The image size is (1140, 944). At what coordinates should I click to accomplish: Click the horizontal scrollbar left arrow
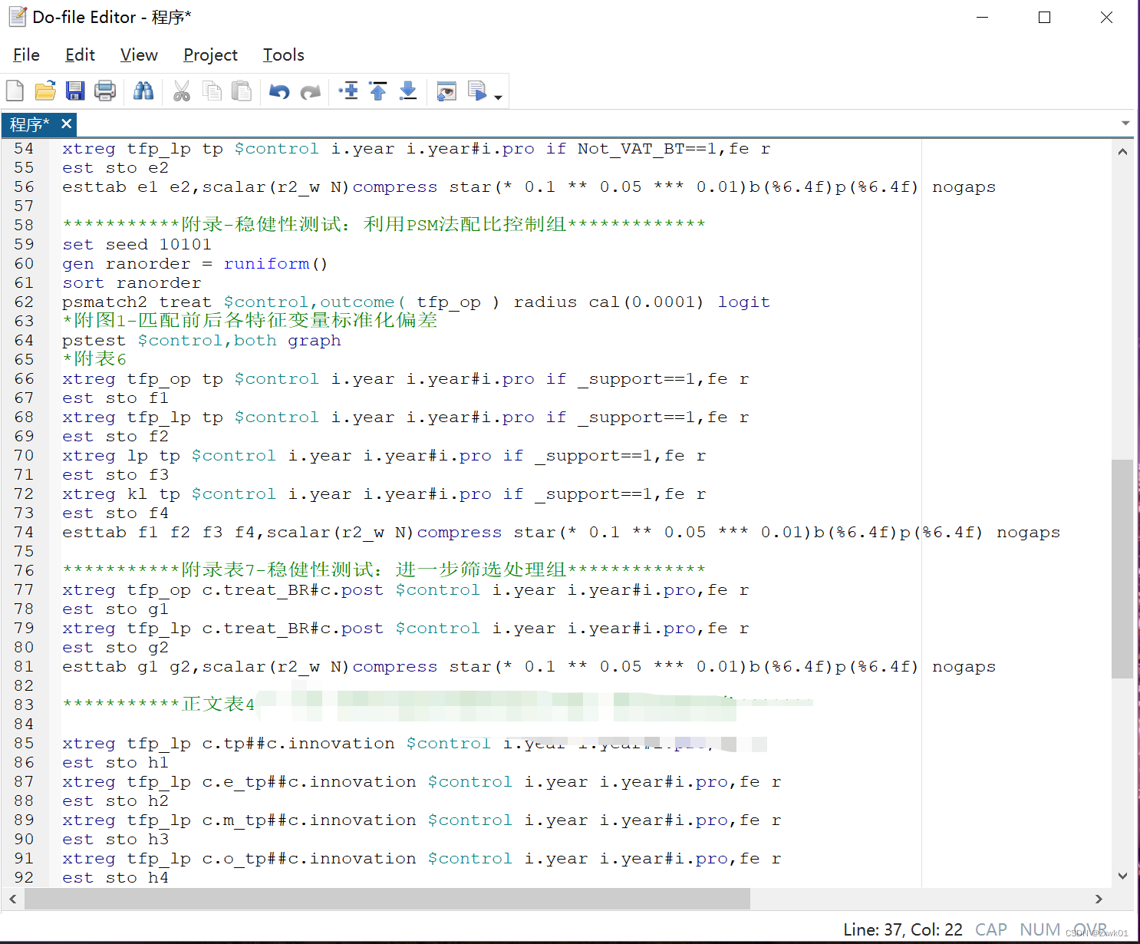13,899
